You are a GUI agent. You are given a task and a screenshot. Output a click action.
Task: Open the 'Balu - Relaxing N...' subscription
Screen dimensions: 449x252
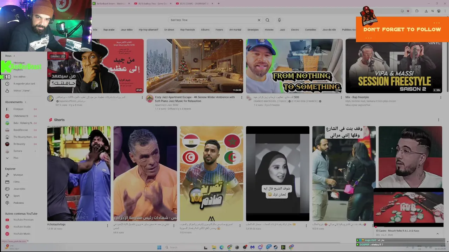(23, 123)
